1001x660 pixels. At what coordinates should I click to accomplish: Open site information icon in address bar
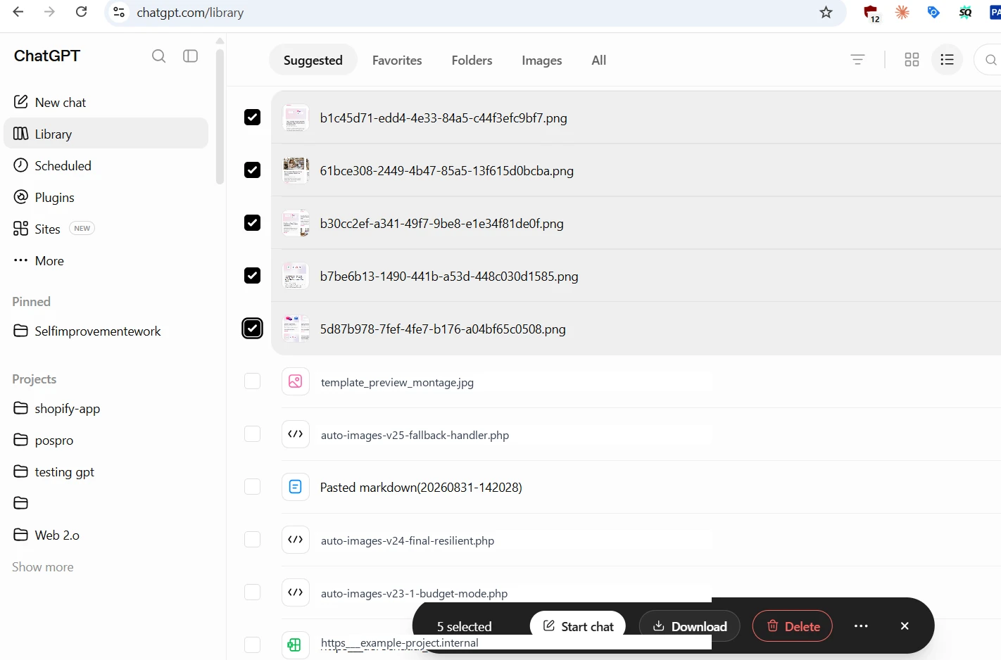tap(120, 12)
